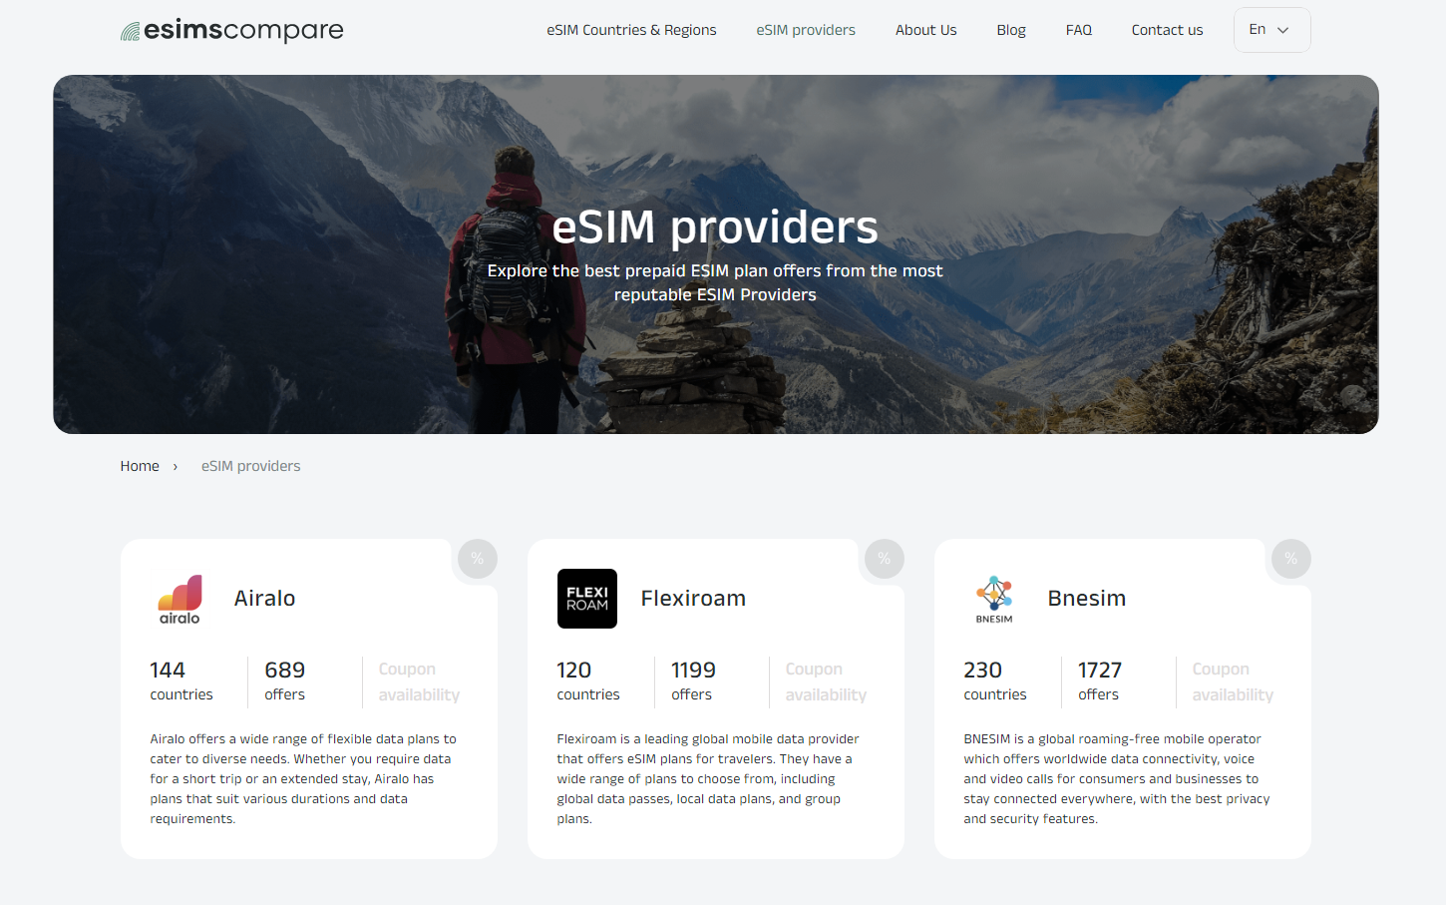Screen dimensions: 1446x905
Task: Click the Airalo logo icon
Action: click(x=180, y=599)
